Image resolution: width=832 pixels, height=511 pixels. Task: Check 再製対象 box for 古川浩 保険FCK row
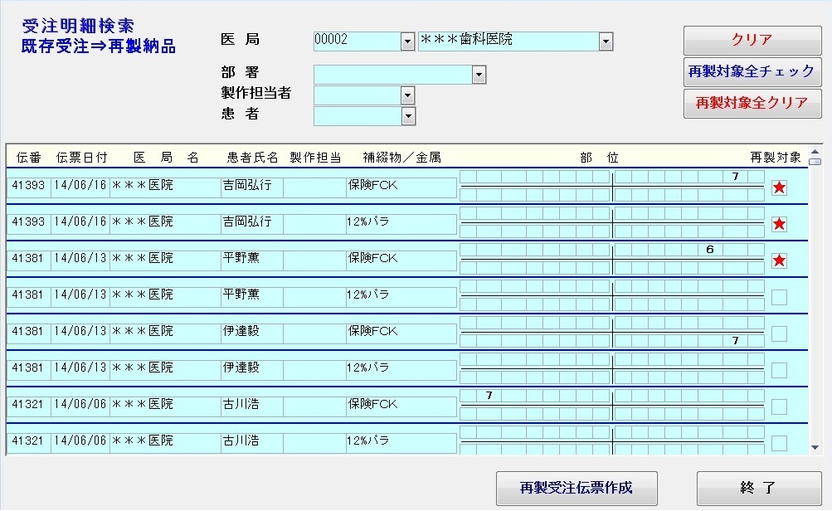click(x=779, y=406)
